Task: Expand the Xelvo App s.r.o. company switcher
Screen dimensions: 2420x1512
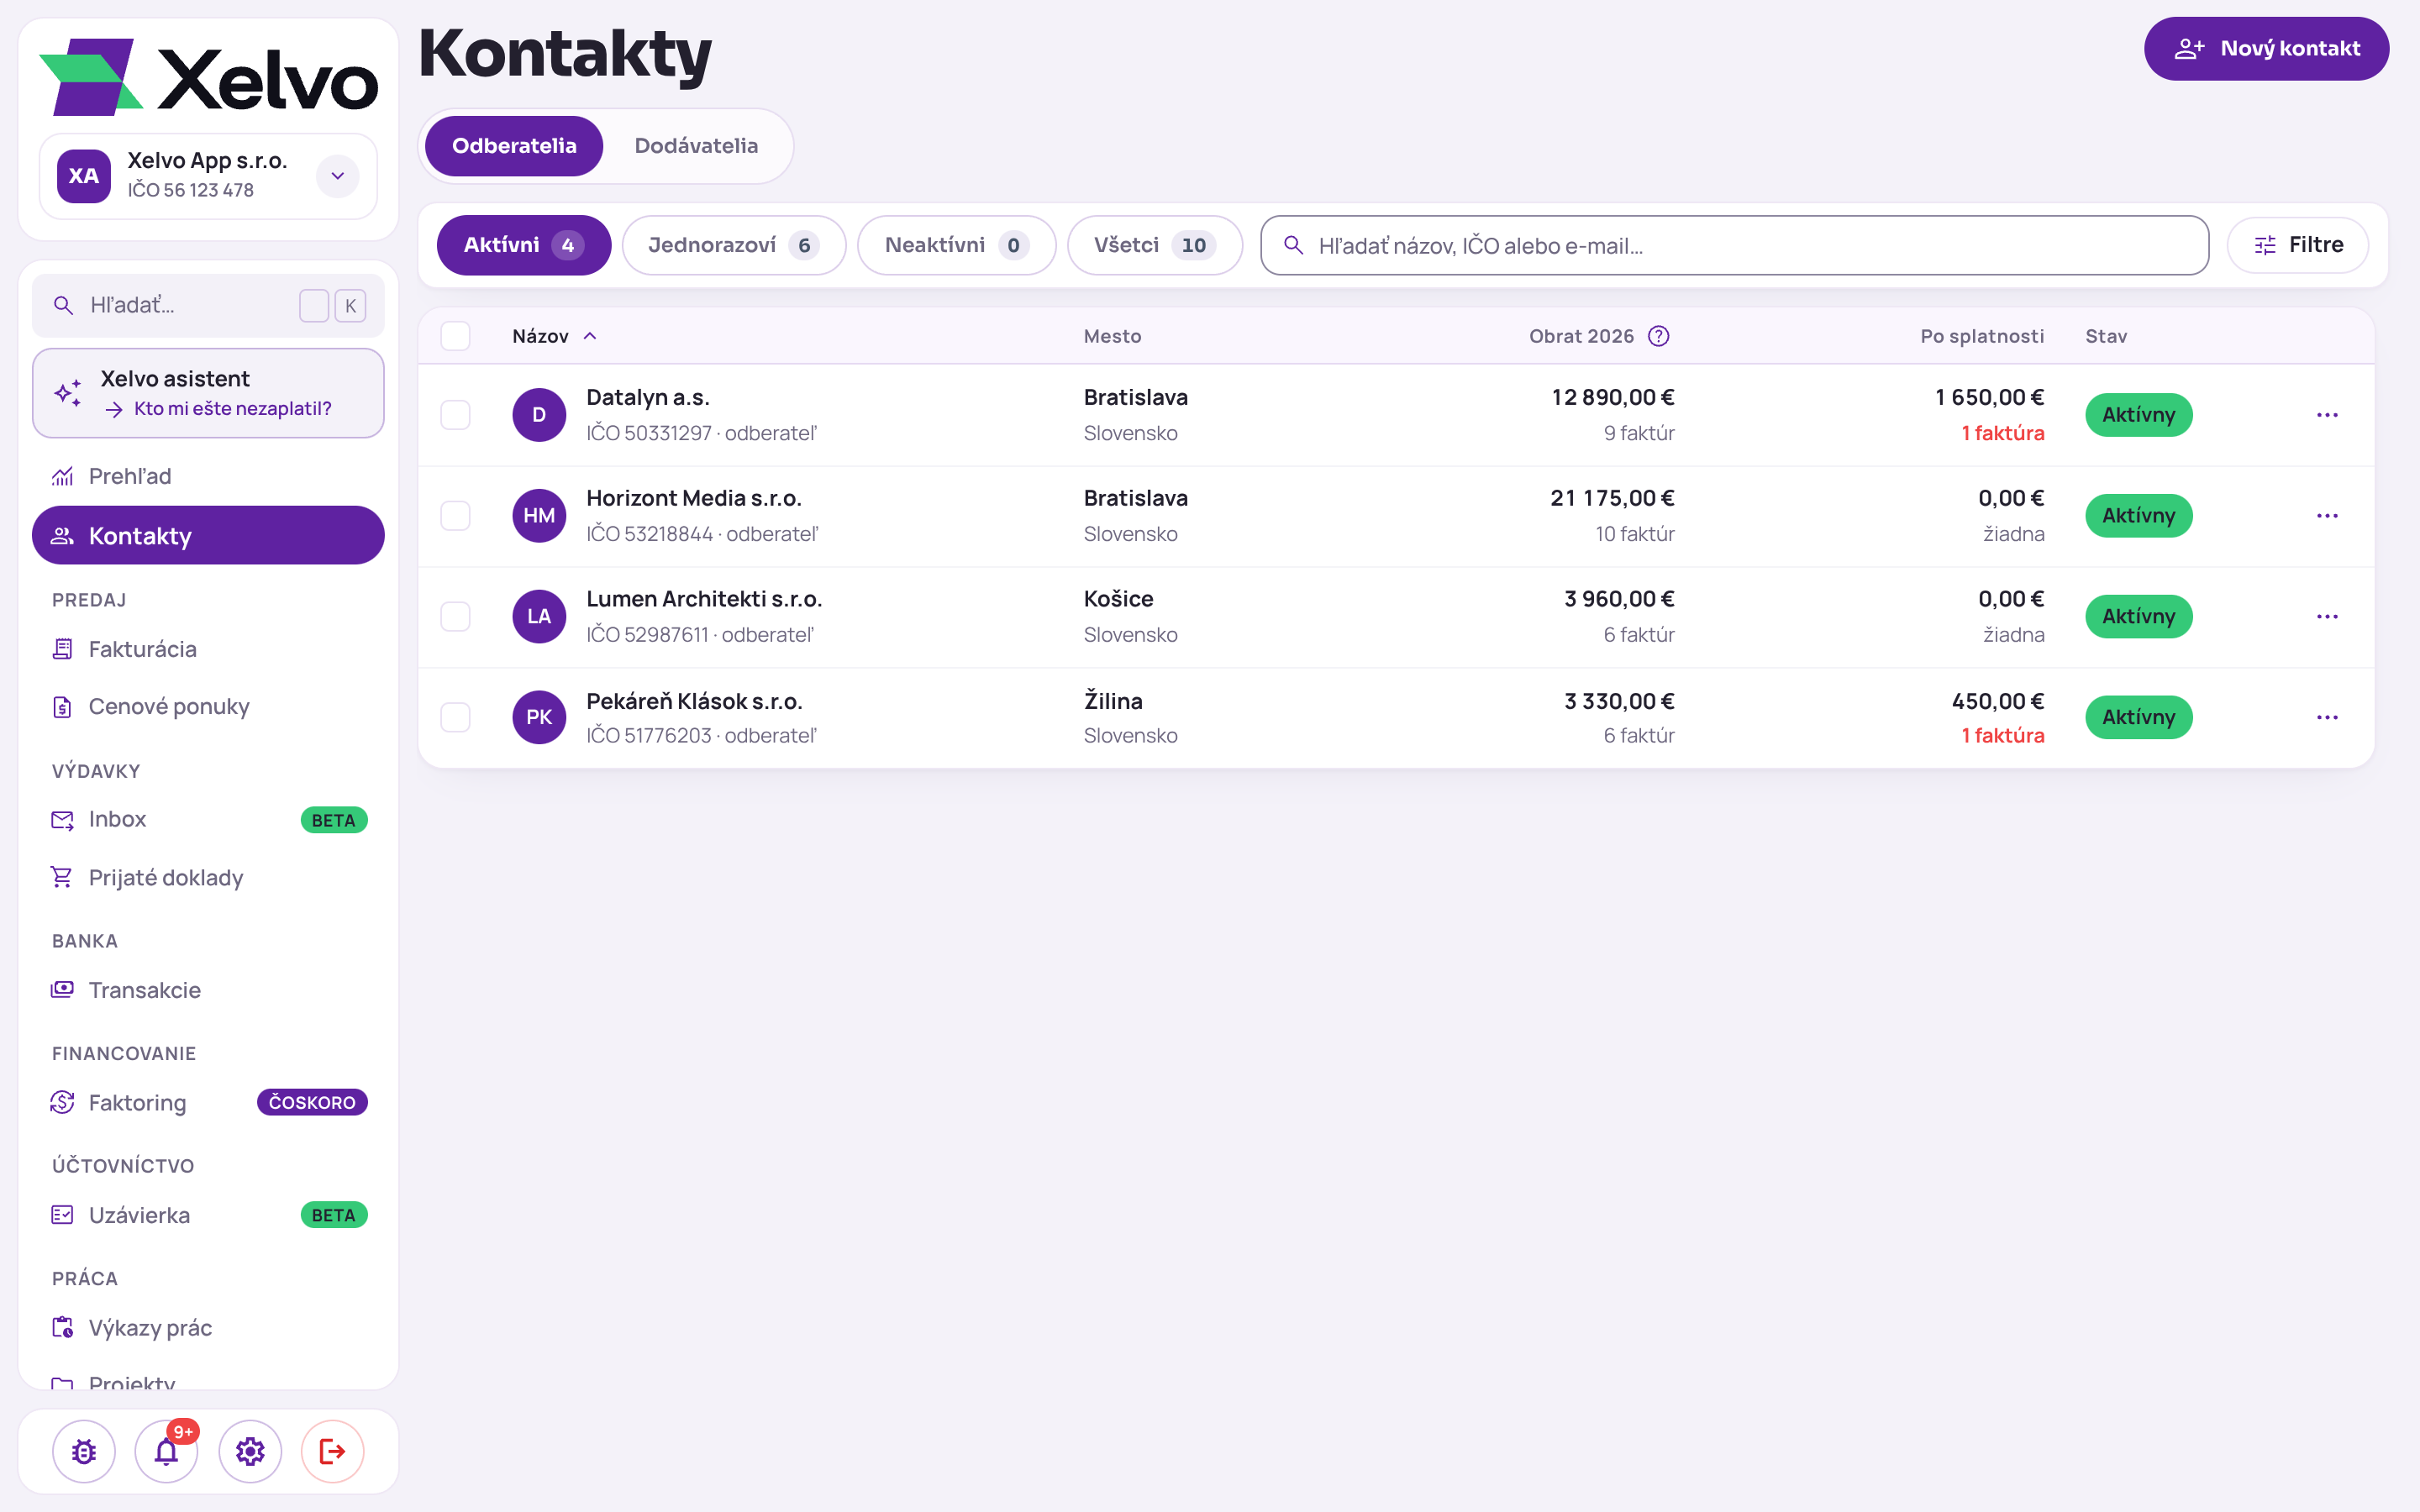Action: click(x=338, y=176)
